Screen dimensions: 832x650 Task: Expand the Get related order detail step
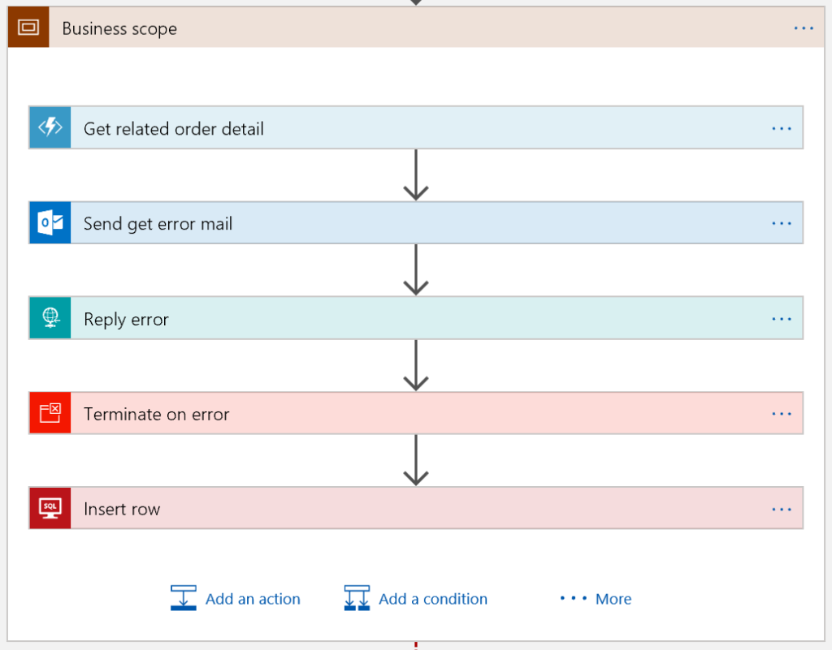tap(416, 127)
